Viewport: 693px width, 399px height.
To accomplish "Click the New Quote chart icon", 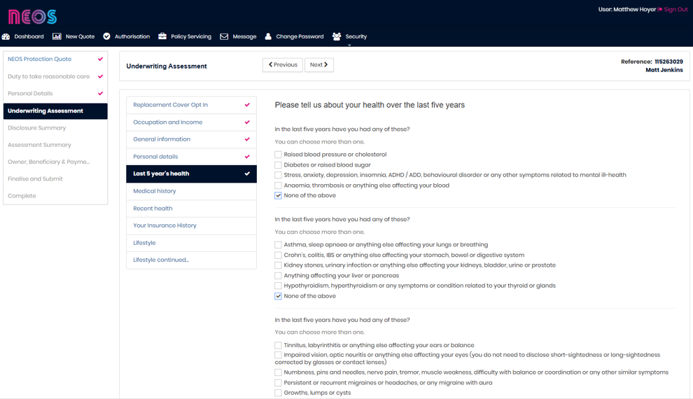I will coord(57,36).
